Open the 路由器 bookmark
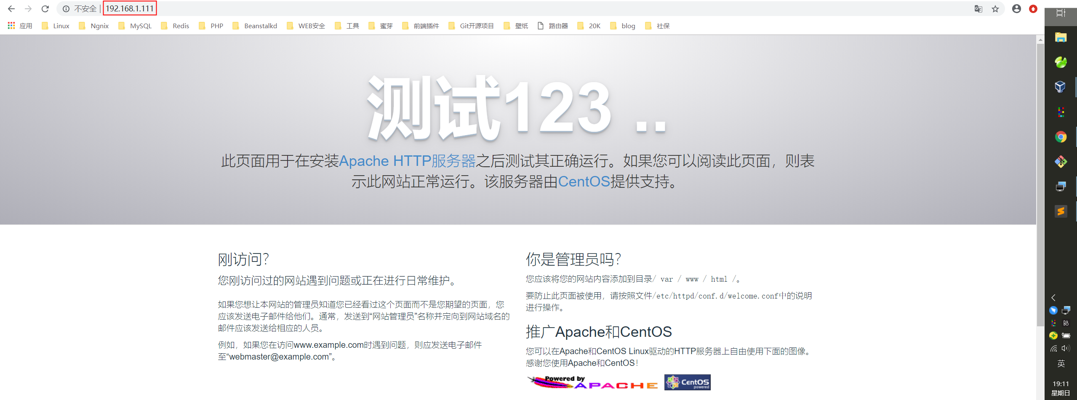 (553, 26)
